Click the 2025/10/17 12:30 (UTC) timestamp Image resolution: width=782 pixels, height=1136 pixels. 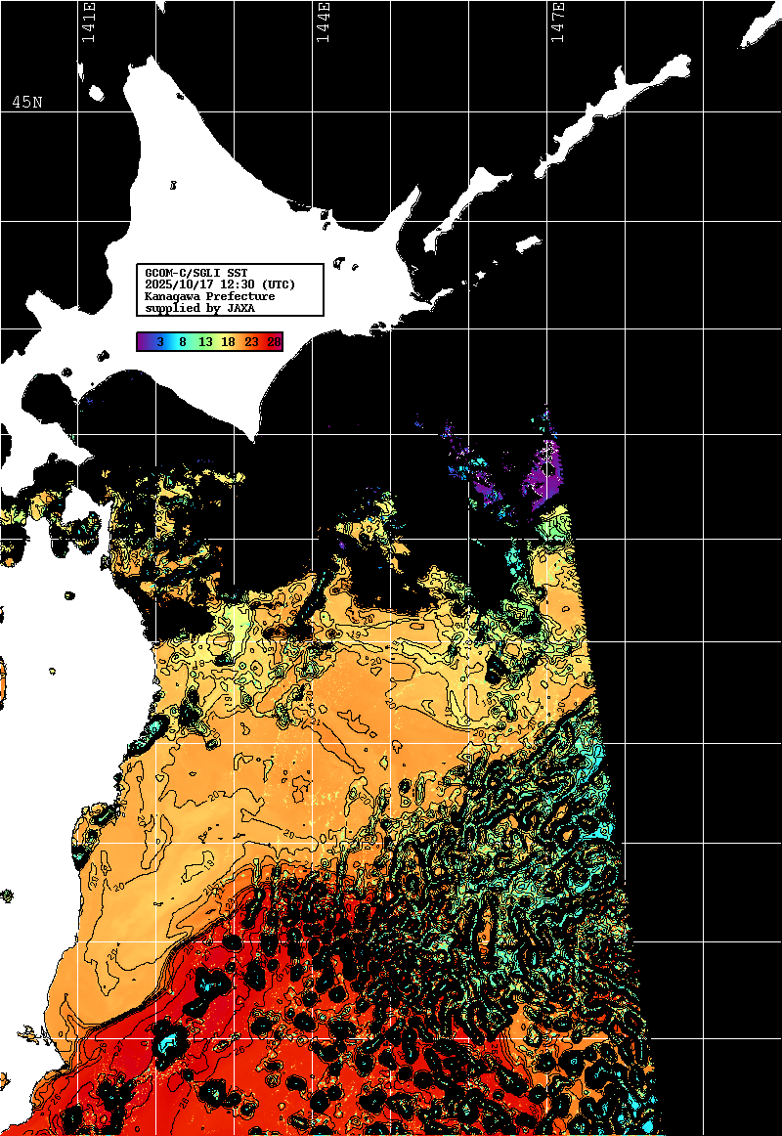(219, 284)
